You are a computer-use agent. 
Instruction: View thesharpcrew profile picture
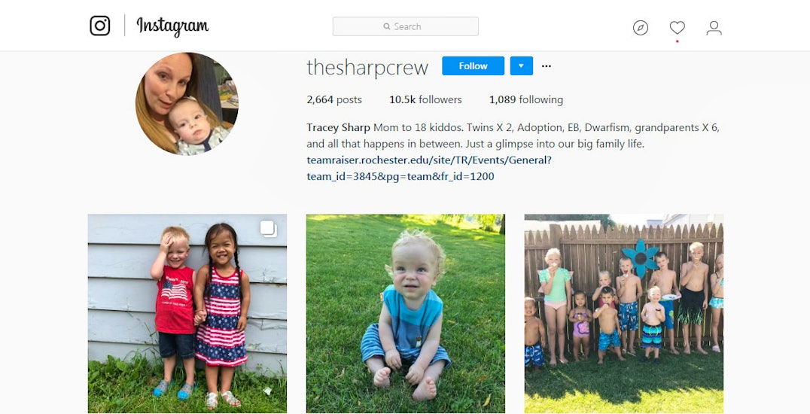tap(187, 103)
